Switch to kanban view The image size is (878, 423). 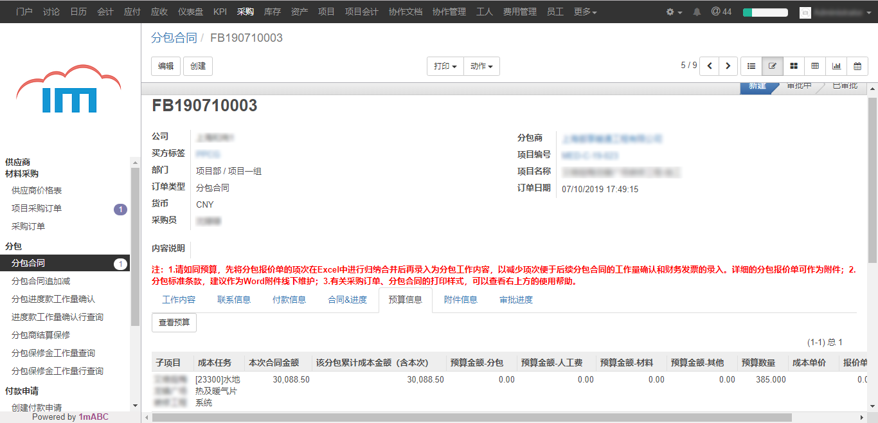click(794, 66)
